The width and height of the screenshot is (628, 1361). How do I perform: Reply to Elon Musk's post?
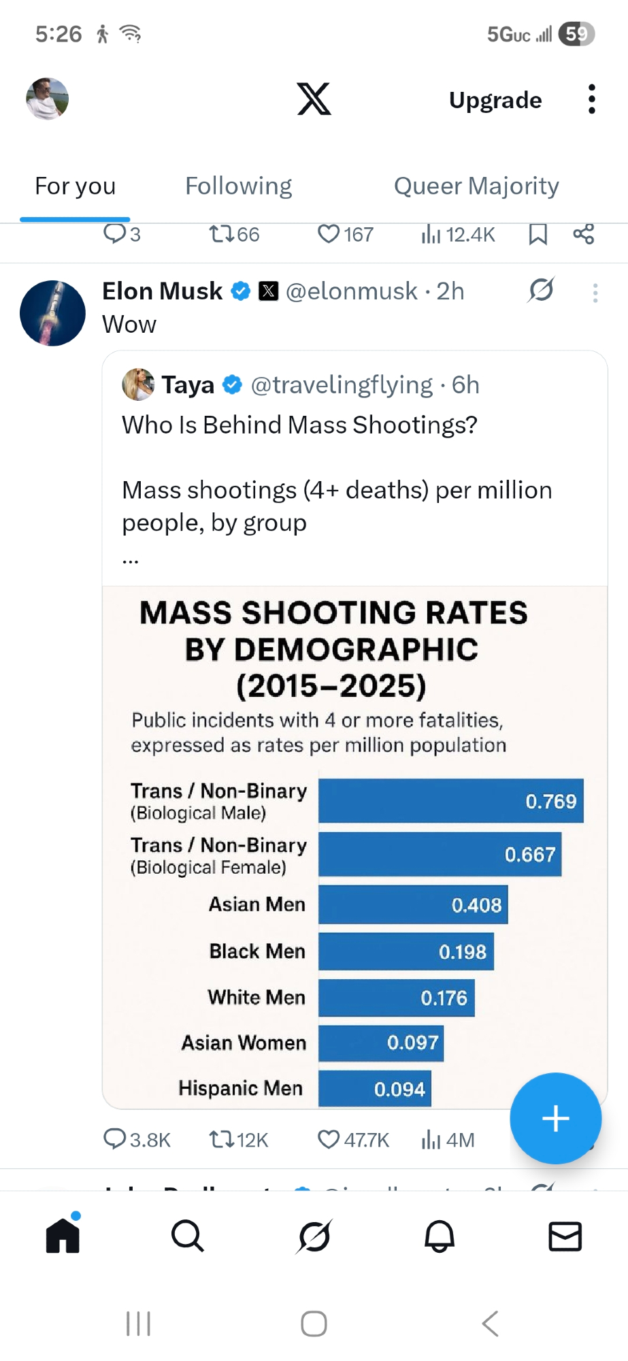coord(114,1139)
